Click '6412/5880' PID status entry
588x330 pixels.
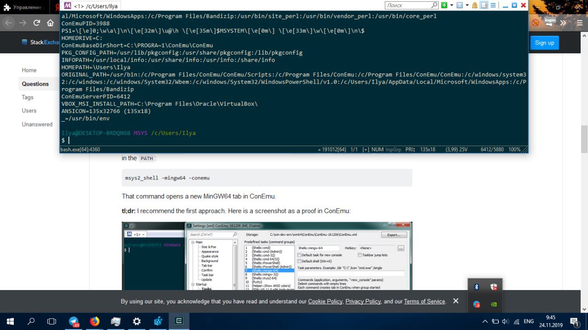coord(492,150)
